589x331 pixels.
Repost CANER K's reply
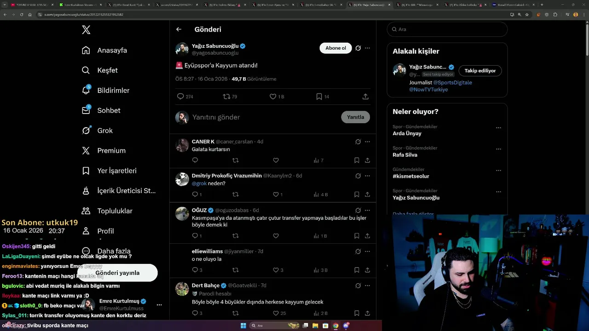click(x=236, y=160)
